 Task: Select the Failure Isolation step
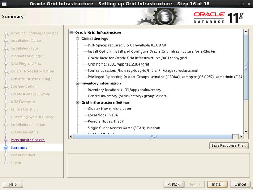coord(24,109)
